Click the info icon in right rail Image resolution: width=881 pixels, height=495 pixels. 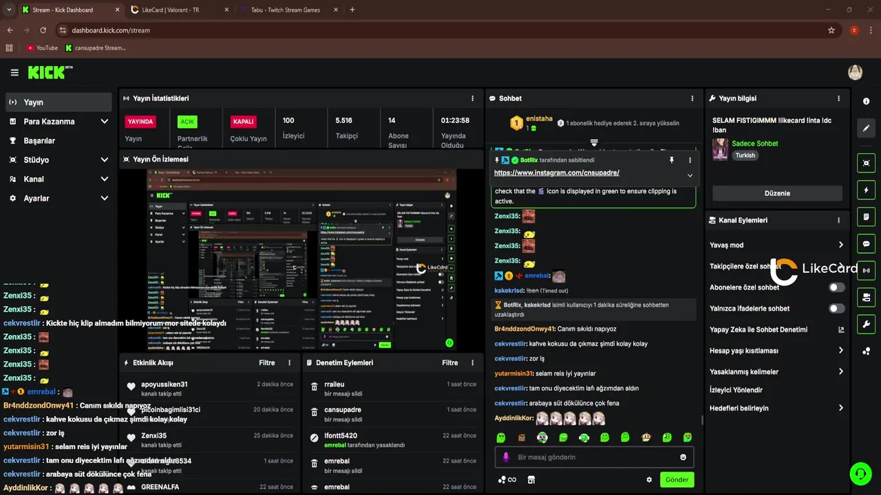tap(866, 101)
